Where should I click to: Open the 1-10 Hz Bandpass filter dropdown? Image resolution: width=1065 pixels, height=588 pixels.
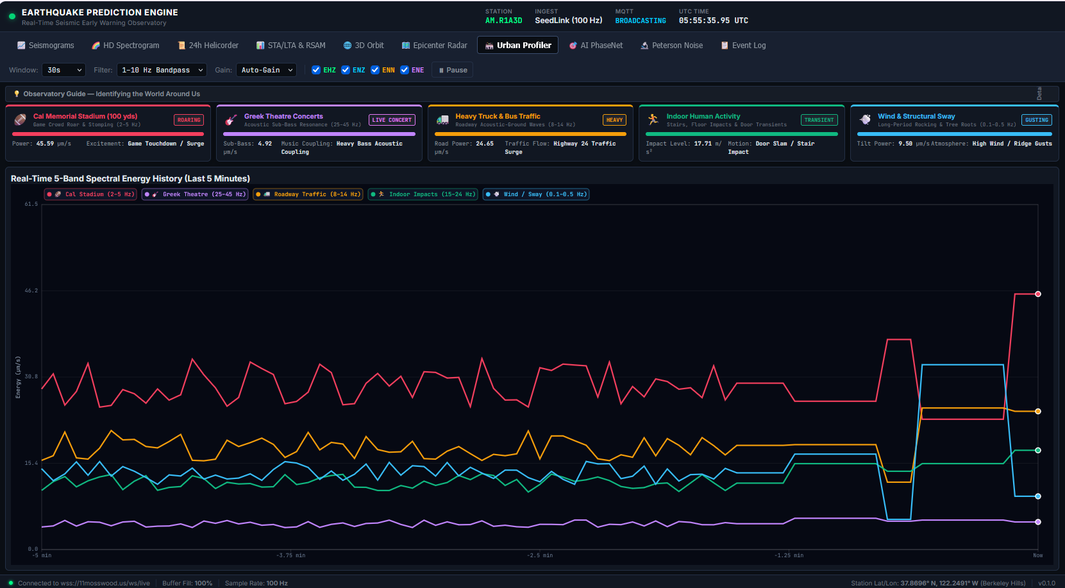[x=162, y=70]
